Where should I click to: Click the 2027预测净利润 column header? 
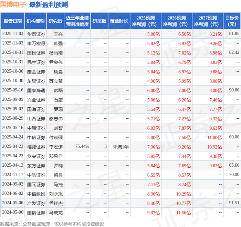tap(208, 21)
